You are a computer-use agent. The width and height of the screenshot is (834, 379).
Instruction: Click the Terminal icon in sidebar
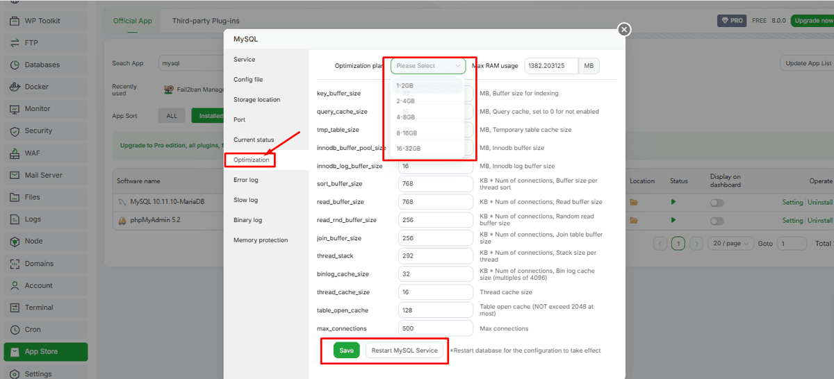(14, 308)
